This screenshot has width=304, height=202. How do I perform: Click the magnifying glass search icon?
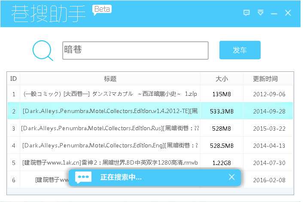point(43,50)
